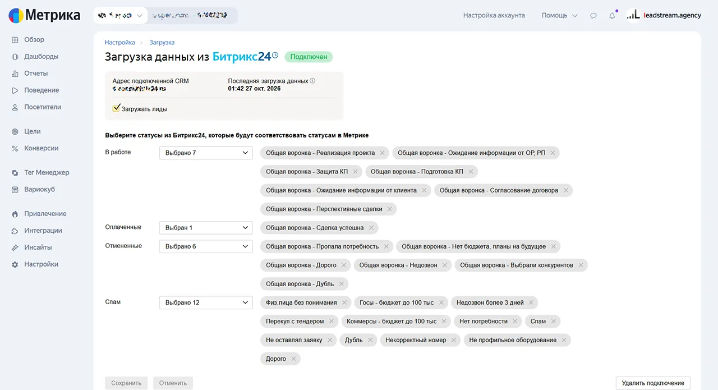Click the info icon beside last data load
Screen dimensions: 718x390
(x=312, y=81)
